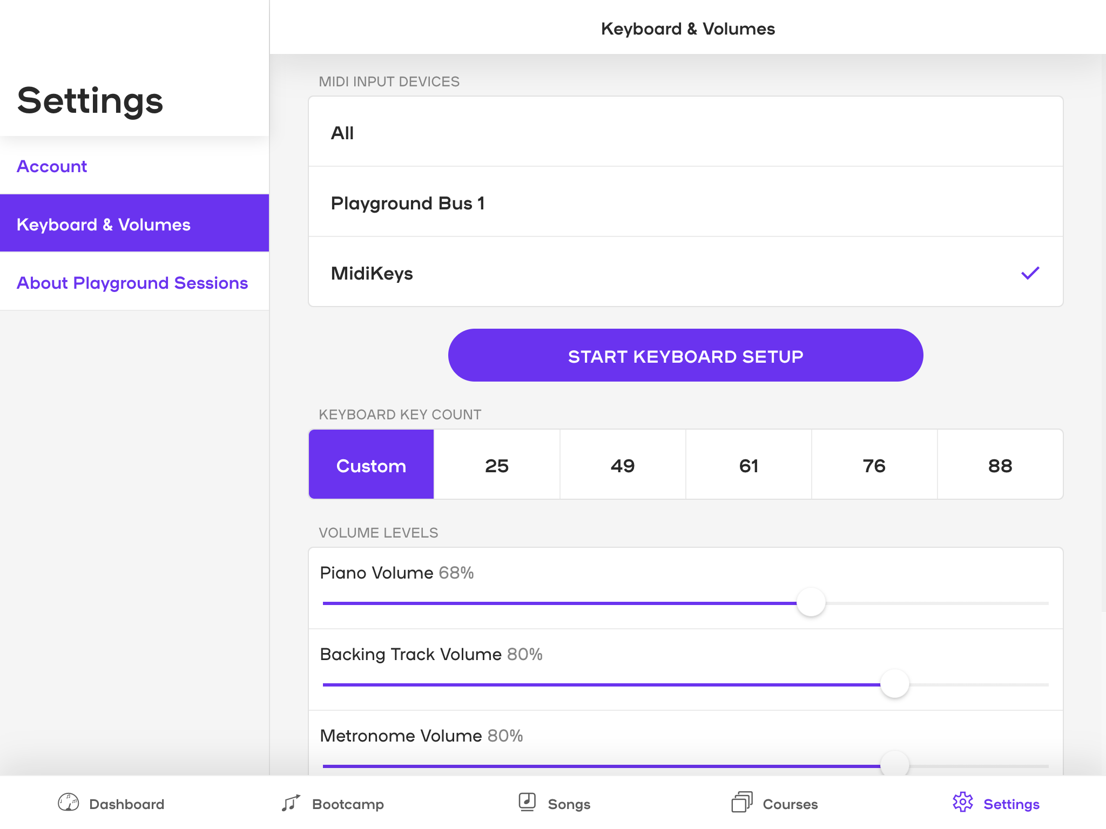The image size is (1106, 829).
Task: Open the Account settings section
Action: click(x=134, y=166)
